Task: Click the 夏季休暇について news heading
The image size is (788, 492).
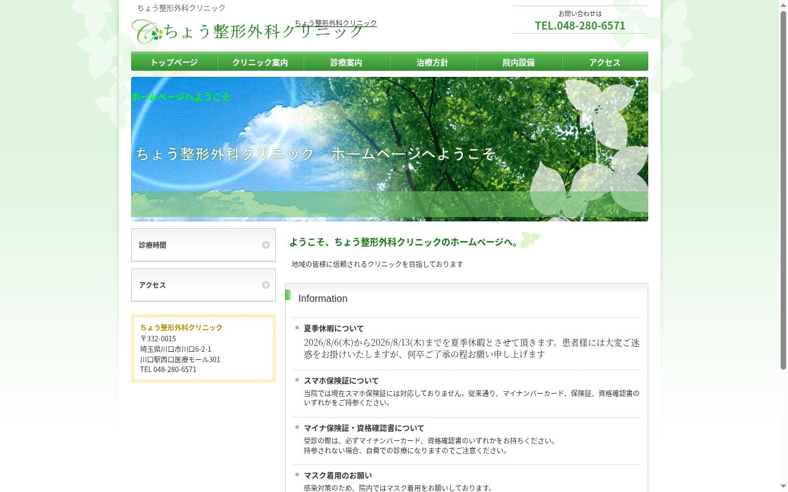Action: (x=334, y=328)
